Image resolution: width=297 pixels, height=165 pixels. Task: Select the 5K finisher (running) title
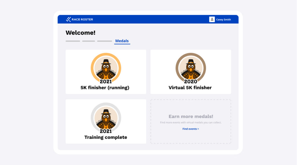105,88
